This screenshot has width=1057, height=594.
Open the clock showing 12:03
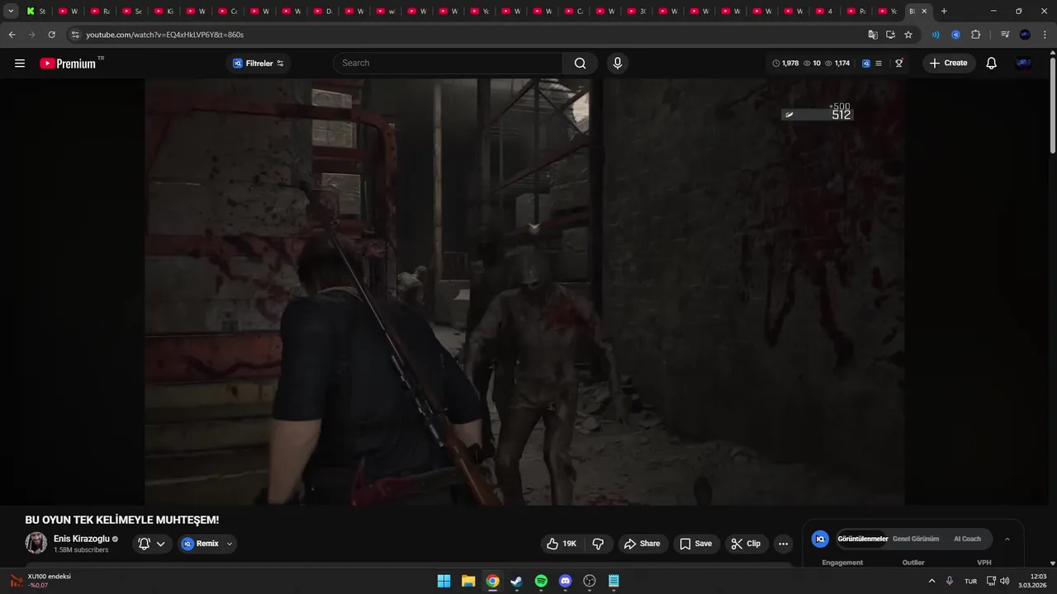click(x=1032, y=581)
